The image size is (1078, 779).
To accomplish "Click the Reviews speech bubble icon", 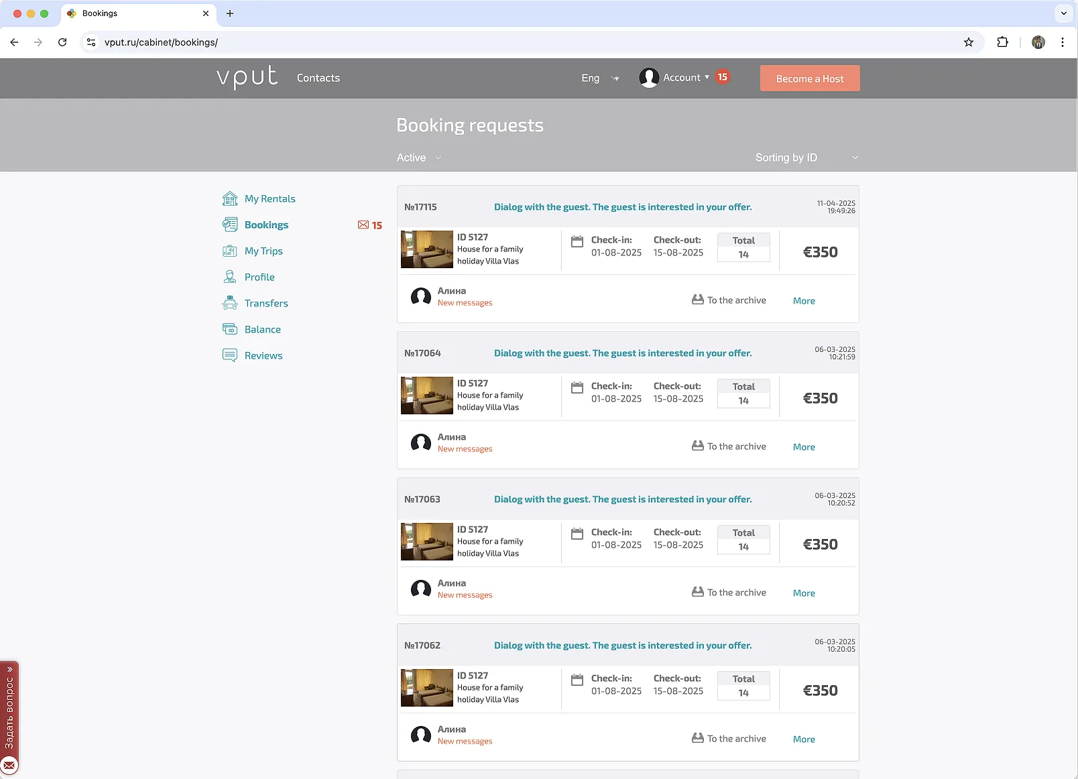I will pos(230,355).
